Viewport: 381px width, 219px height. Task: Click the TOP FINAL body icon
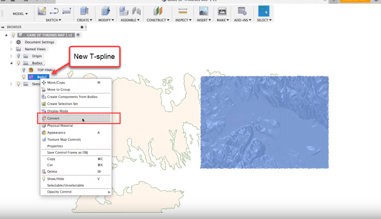pyautogui.click(x=31, y=70)
